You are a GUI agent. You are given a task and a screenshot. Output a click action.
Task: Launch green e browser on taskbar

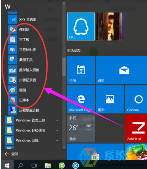pyautogui.click(x=62, y=165)
